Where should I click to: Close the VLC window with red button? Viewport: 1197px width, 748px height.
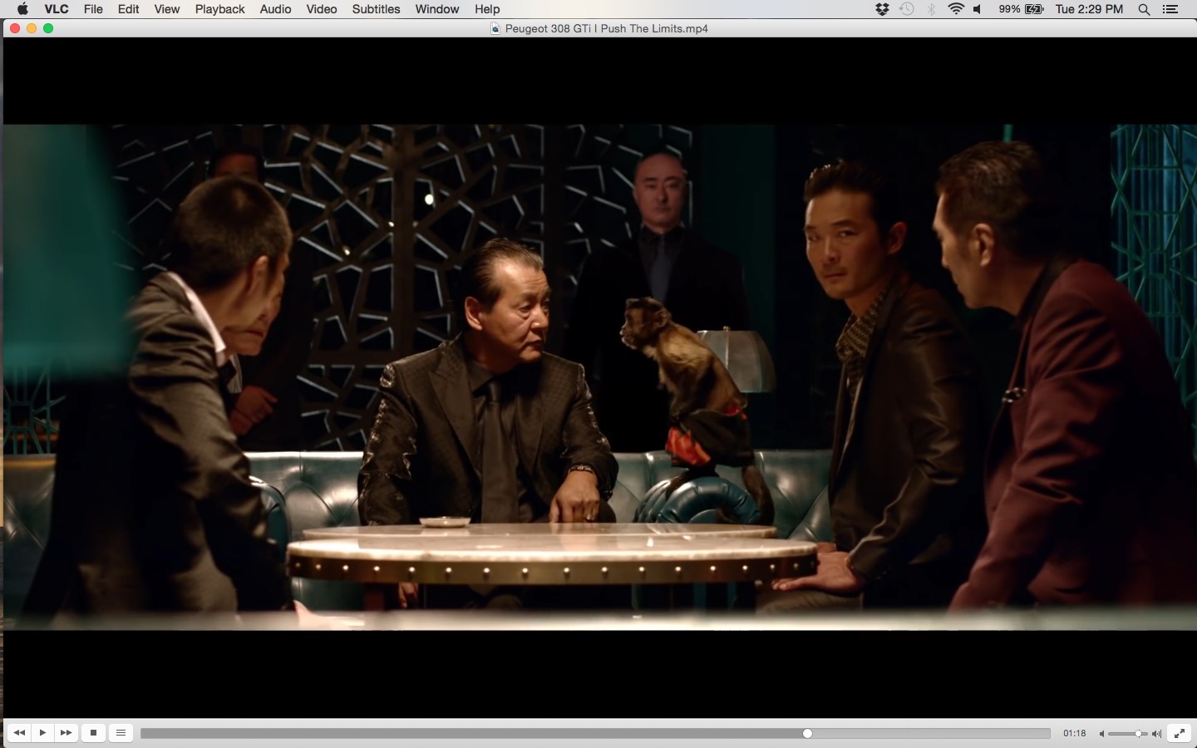click(x=15, y=28)
